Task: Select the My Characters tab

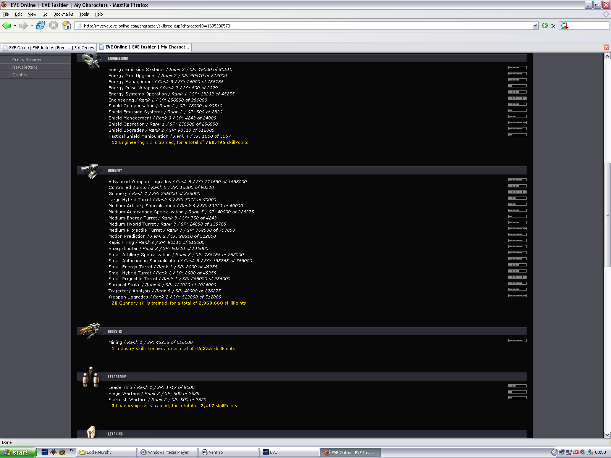Action: coord(144,47)
